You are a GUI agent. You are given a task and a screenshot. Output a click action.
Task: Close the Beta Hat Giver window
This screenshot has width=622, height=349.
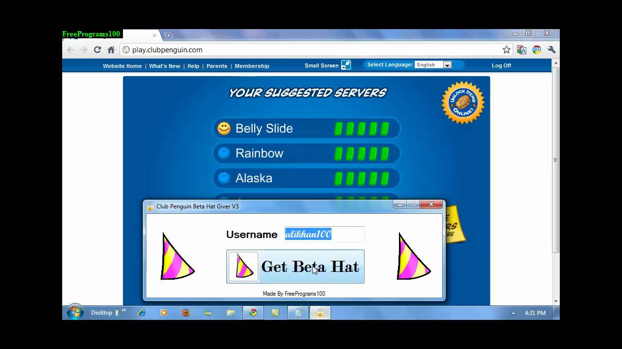pyautogui.click(x=431, y=205)
